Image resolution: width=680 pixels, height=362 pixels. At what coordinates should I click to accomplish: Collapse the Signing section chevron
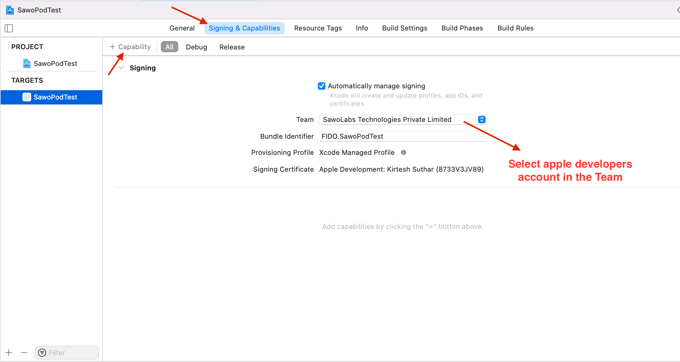pyautogui.click(x=121, y=68)
